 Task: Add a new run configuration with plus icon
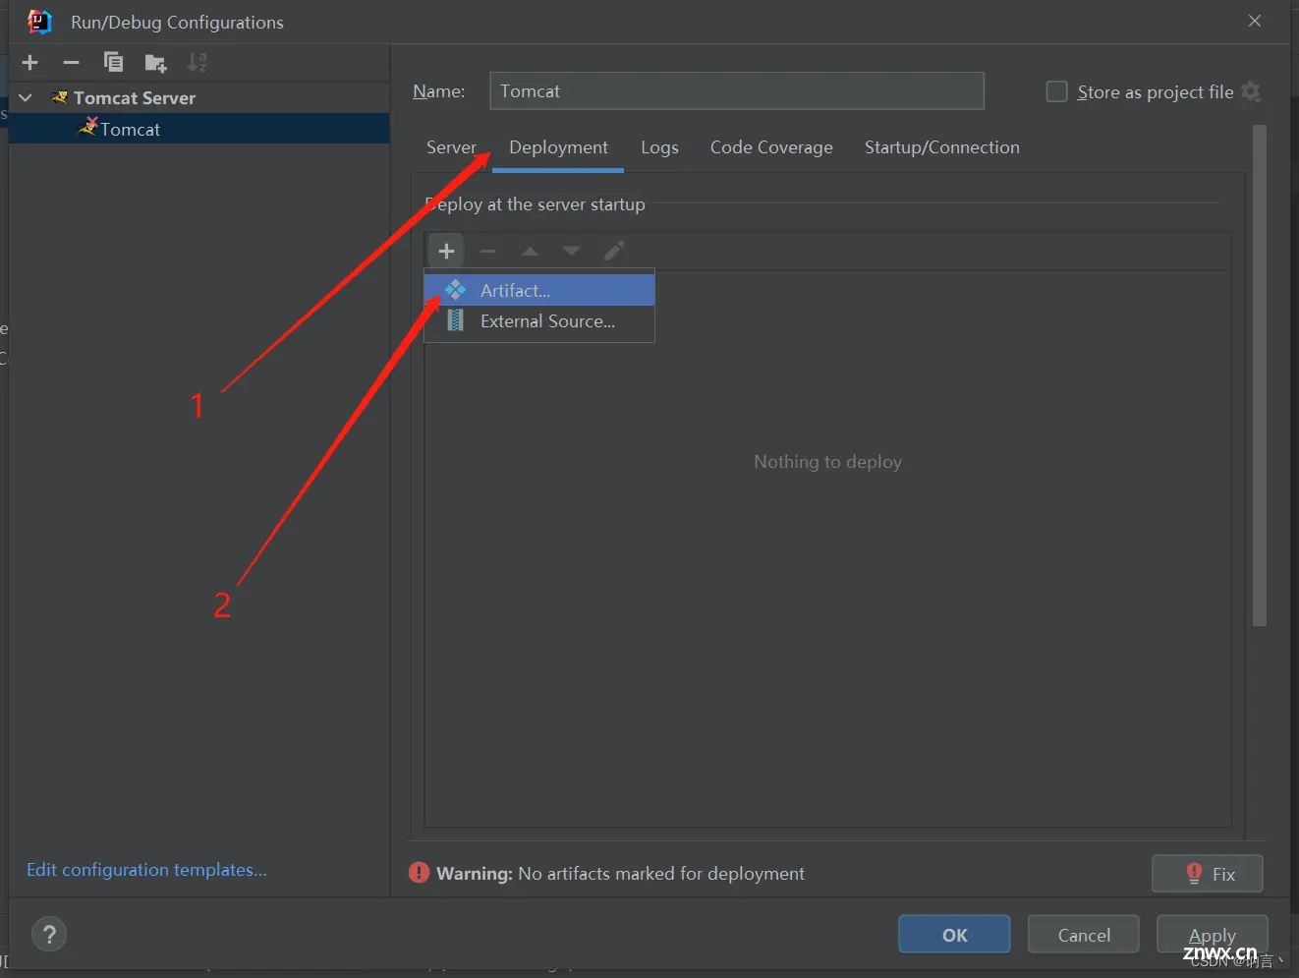pos(30,63)
